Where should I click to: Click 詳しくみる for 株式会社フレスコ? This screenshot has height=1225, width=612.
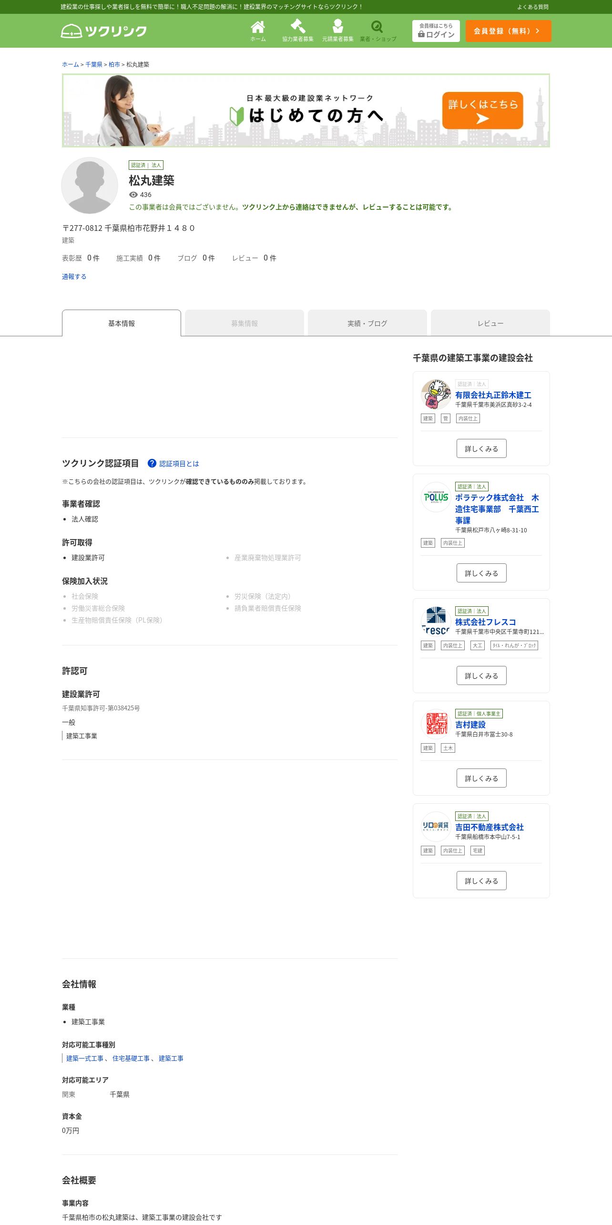[481, 675]
